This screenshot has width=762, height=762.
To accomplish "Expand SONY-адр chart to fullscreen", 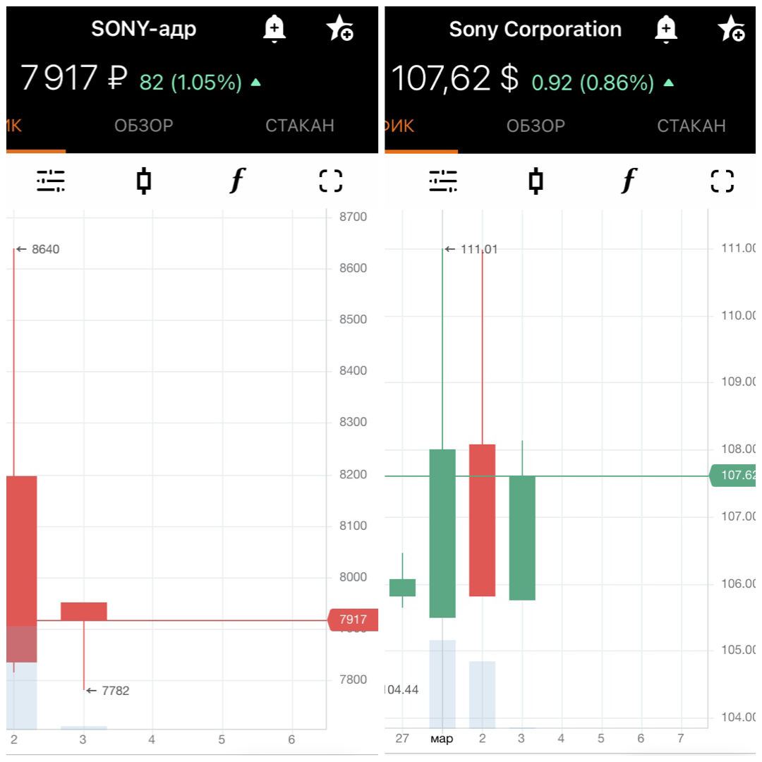I will click(x=331, y=181).
